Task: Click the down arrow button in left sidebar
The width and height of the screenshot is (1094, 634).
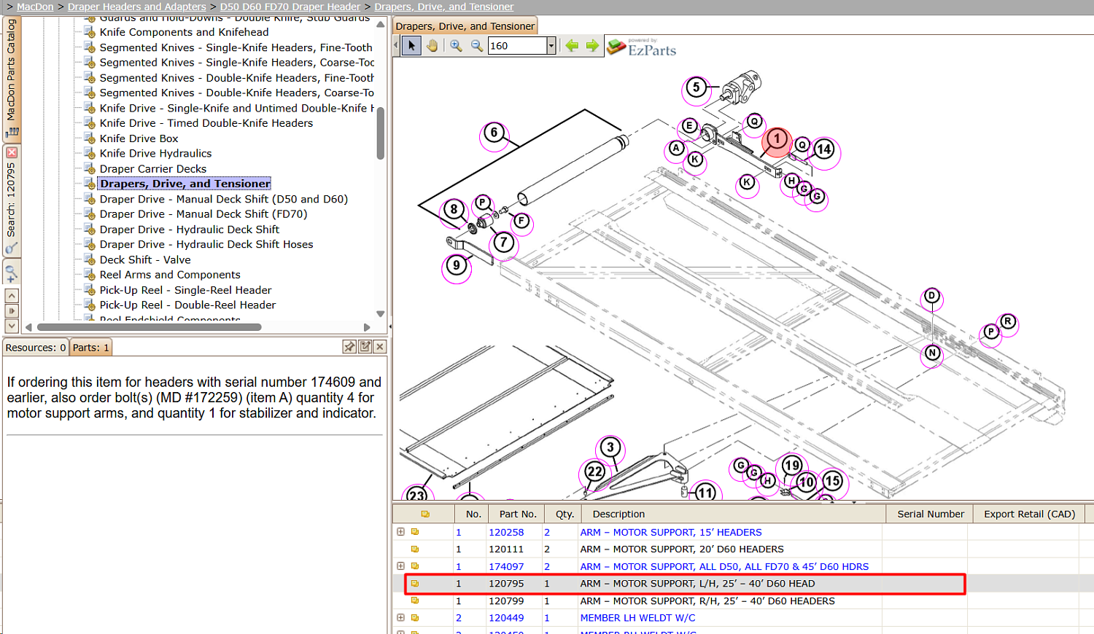Action: click(12, 326)
